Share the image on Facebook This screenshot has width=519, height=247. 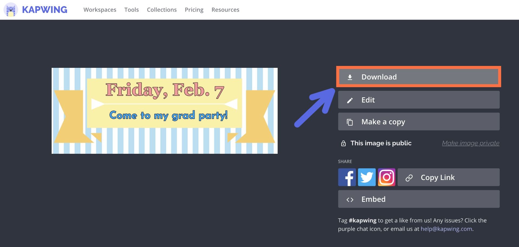[347, 177]
